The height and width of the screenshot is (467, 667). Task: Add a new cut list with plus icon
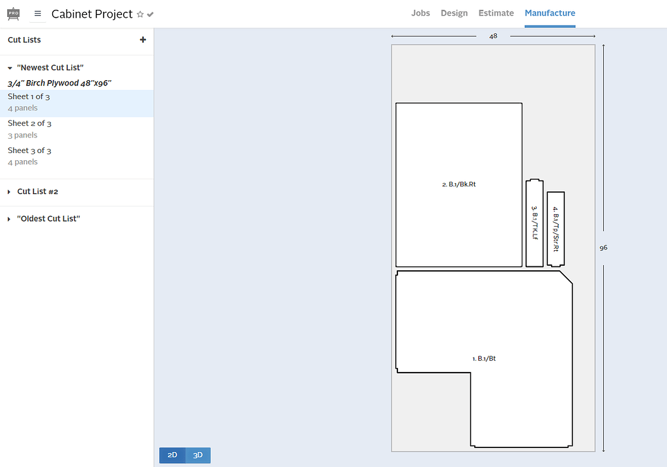click(x=143, y=40)
